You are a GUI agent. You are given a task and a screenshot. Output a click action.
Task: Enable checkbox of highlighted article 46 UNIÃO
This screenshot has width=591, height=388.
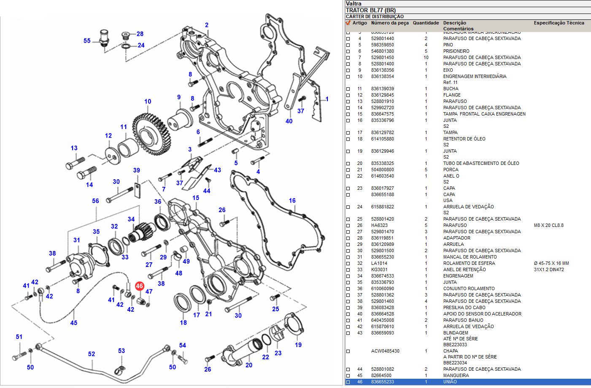[x=348, y=382]
